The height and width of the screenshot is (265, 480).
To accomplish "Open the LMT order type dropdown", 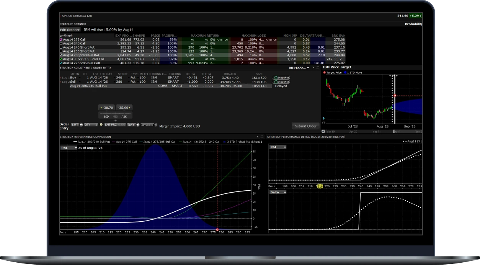I will point(77,124).
